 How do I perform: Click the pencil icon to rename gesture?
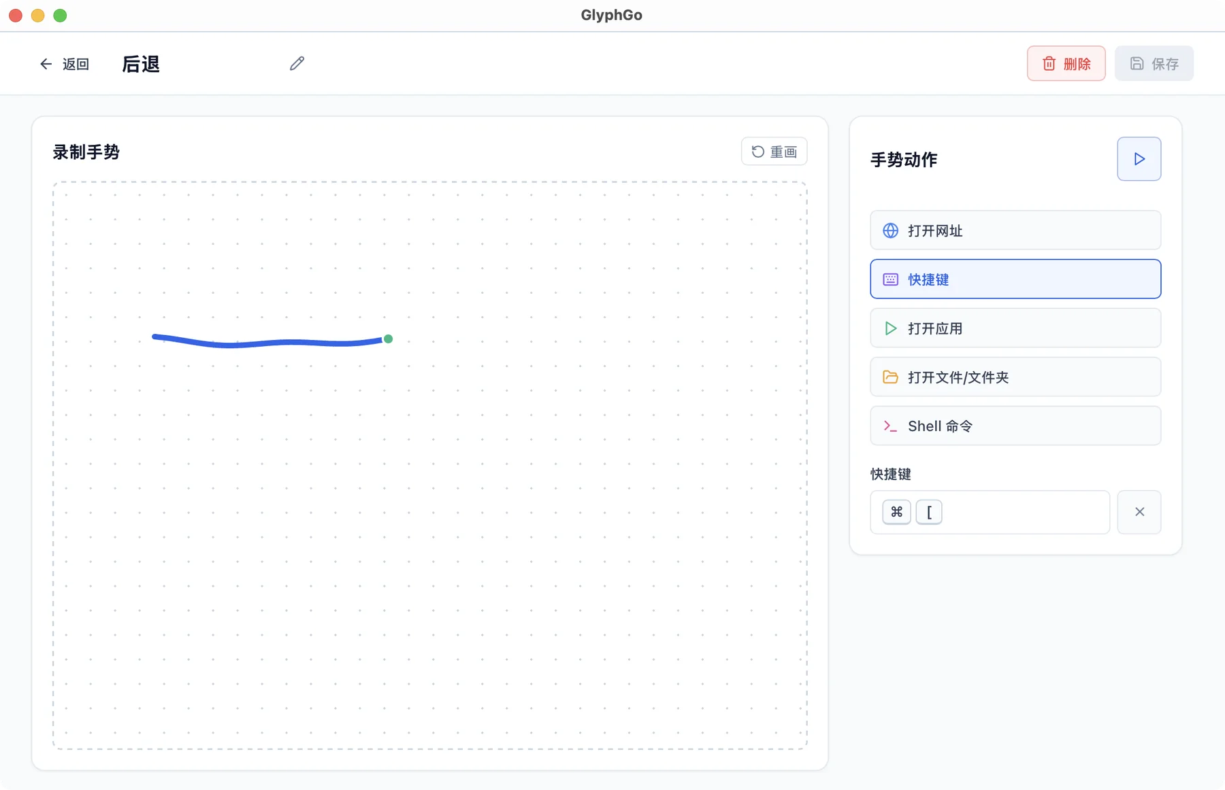click(x=297, y=63)
